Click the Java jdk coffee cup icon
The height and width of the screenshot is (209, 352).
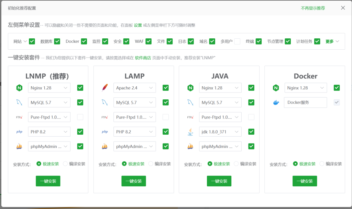[x=190, y=132]
